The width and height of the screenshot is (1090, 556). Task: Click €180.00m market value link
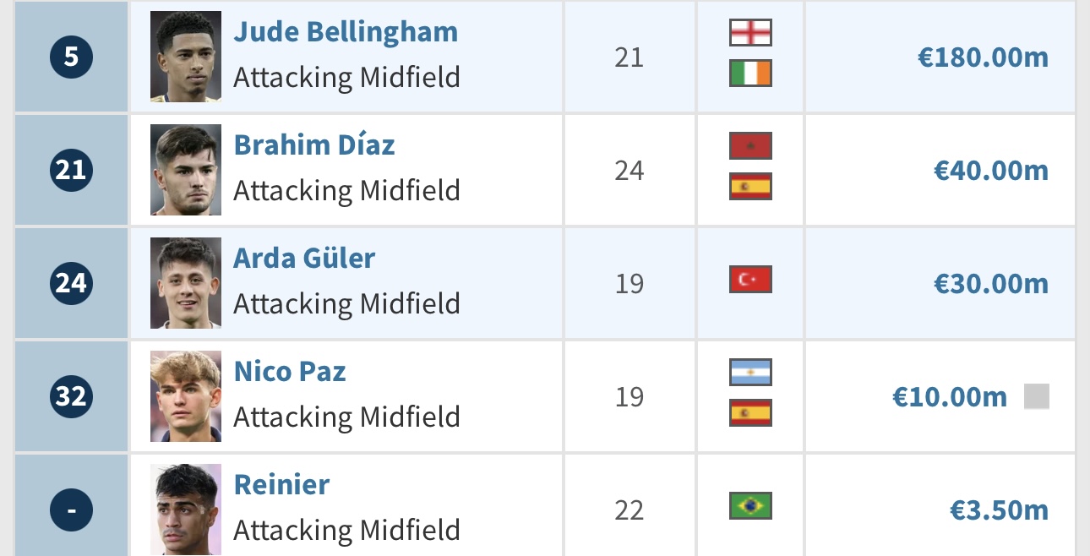[984, 57]
